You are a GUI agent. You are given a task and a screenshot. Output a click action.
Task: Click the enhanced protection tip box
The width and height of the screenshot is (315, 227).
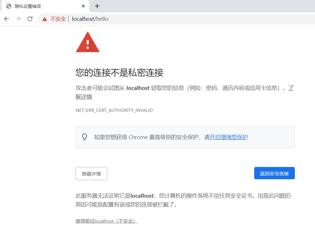(x=185, y=137)
